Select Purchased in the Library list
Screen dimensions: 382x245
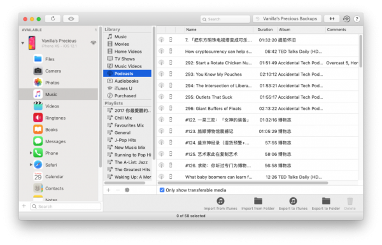tap(127, 95)
